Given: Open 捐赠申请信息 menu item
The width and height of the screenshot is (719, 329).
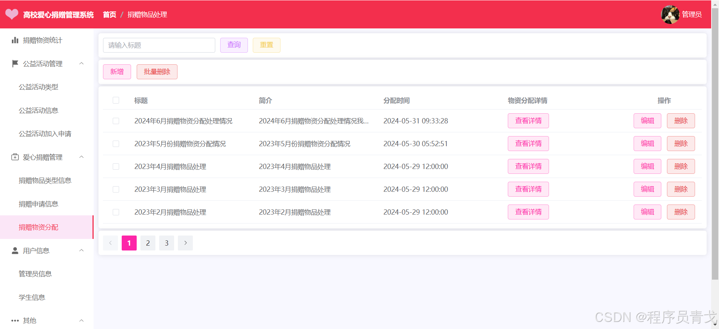Looking at the screenshot, I should pos(47,204).
